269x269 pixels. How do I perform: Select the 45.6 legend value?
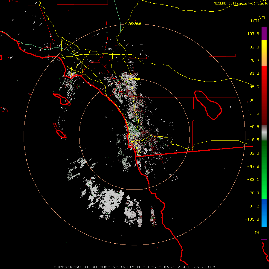pyautogui.click(x=254, y=87)
